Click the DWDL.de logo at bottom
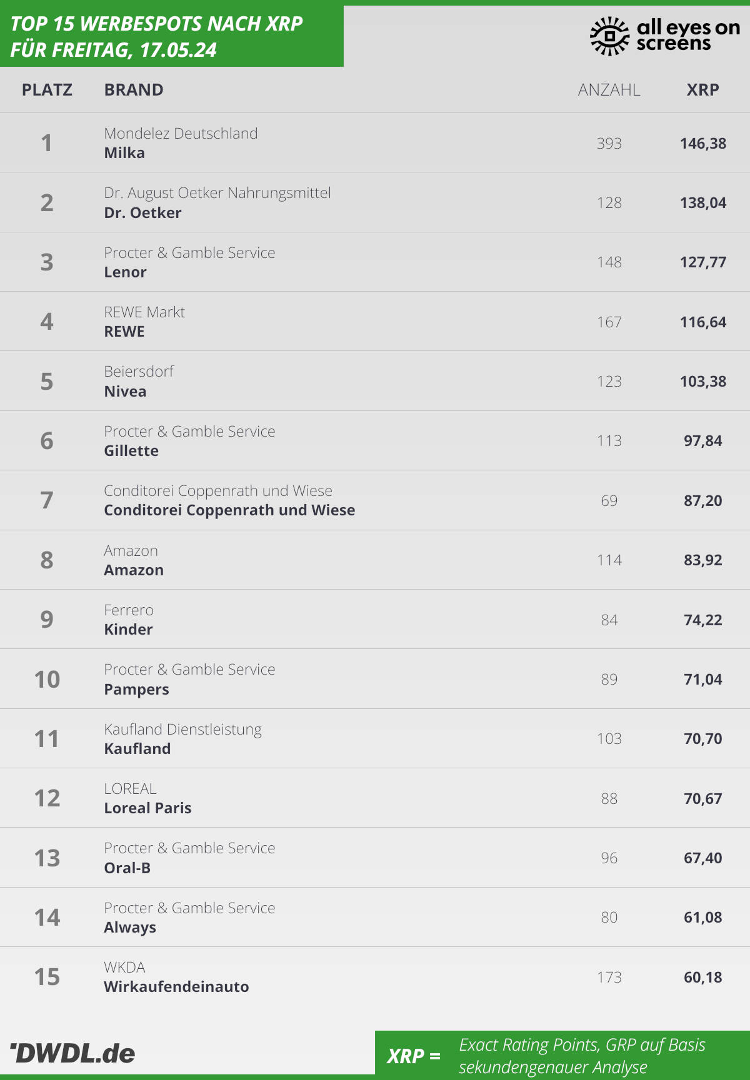This screenshot has width=750, height=1080. [x=72, y=1053]
